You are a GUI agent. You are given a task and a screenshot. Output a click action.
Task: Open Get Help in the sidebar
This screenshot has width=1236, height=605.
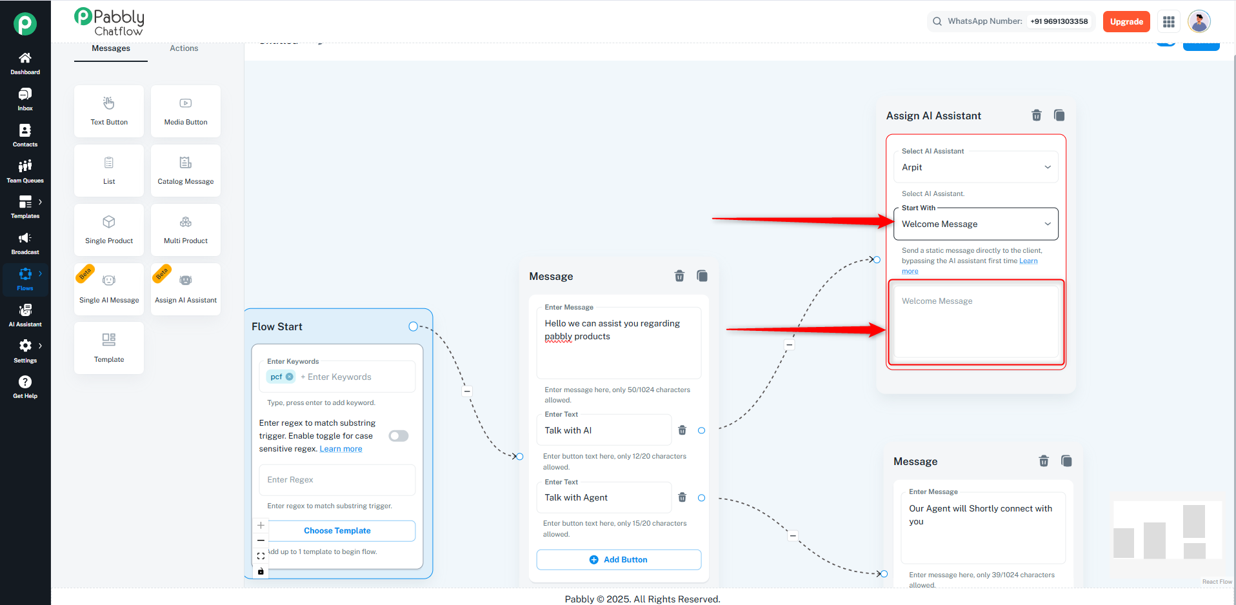(x=25, y=387)
